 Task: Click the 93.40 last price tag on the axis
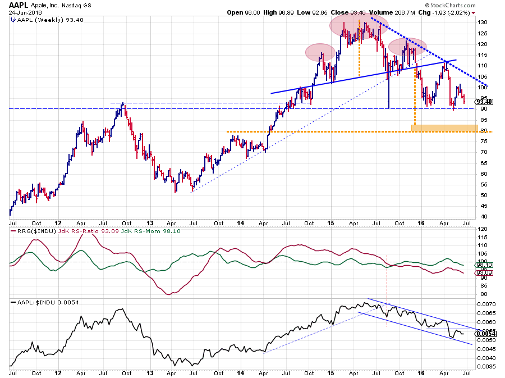(x=484, y=102)
